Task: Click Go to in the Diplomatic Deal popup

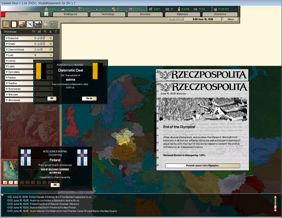Action: tap(89, 98)
